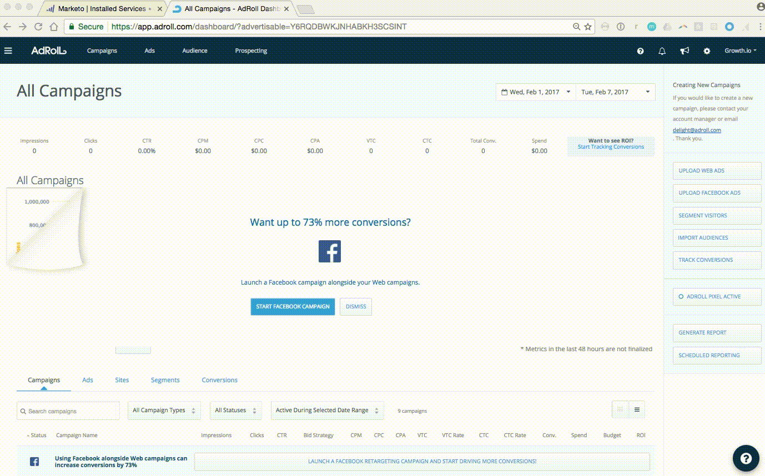The width and height of the screenshot is (765, 476).
Task: Open settings gear icon in header
Action: click(707, 51)
